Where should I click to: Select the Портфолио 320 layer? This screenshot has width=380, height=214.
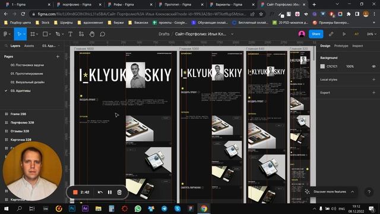tap(22, 122)
